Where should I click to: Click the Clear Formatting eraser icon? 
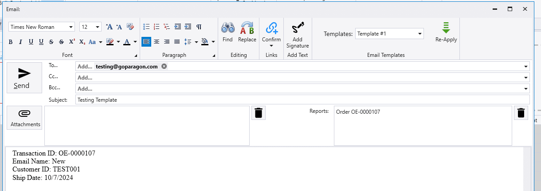coord(130,27)
